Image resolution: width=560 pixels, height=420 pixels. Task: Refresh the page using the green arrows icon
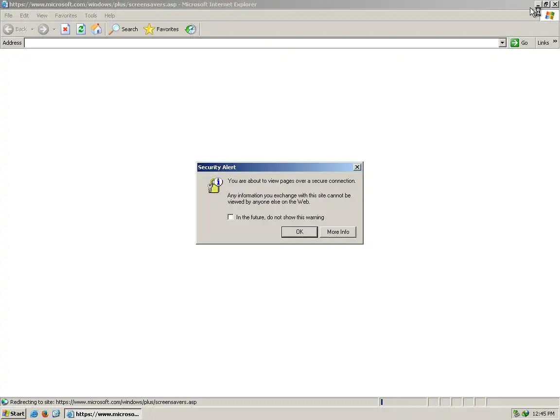81,29
